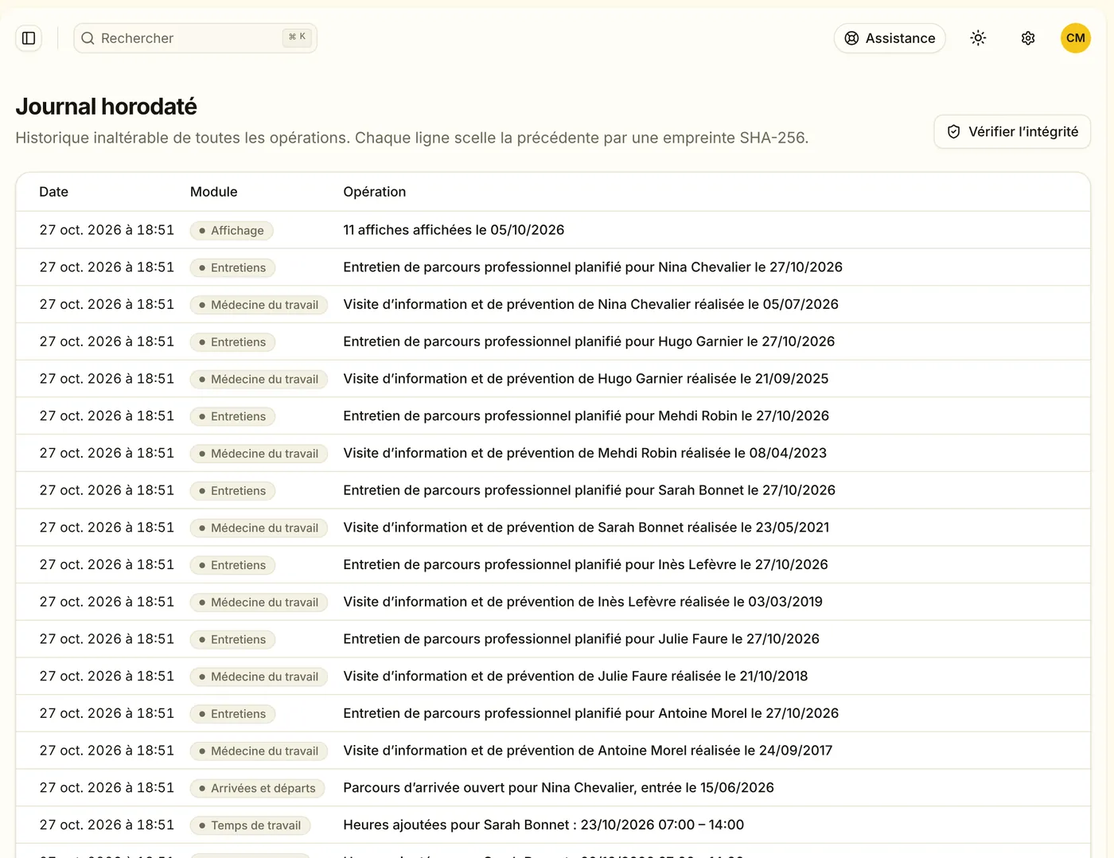
Task: Open the Assistance button
Action: point(890,38)
